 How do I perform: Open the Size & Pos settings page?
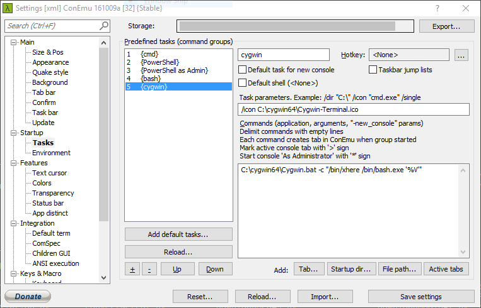48,52
